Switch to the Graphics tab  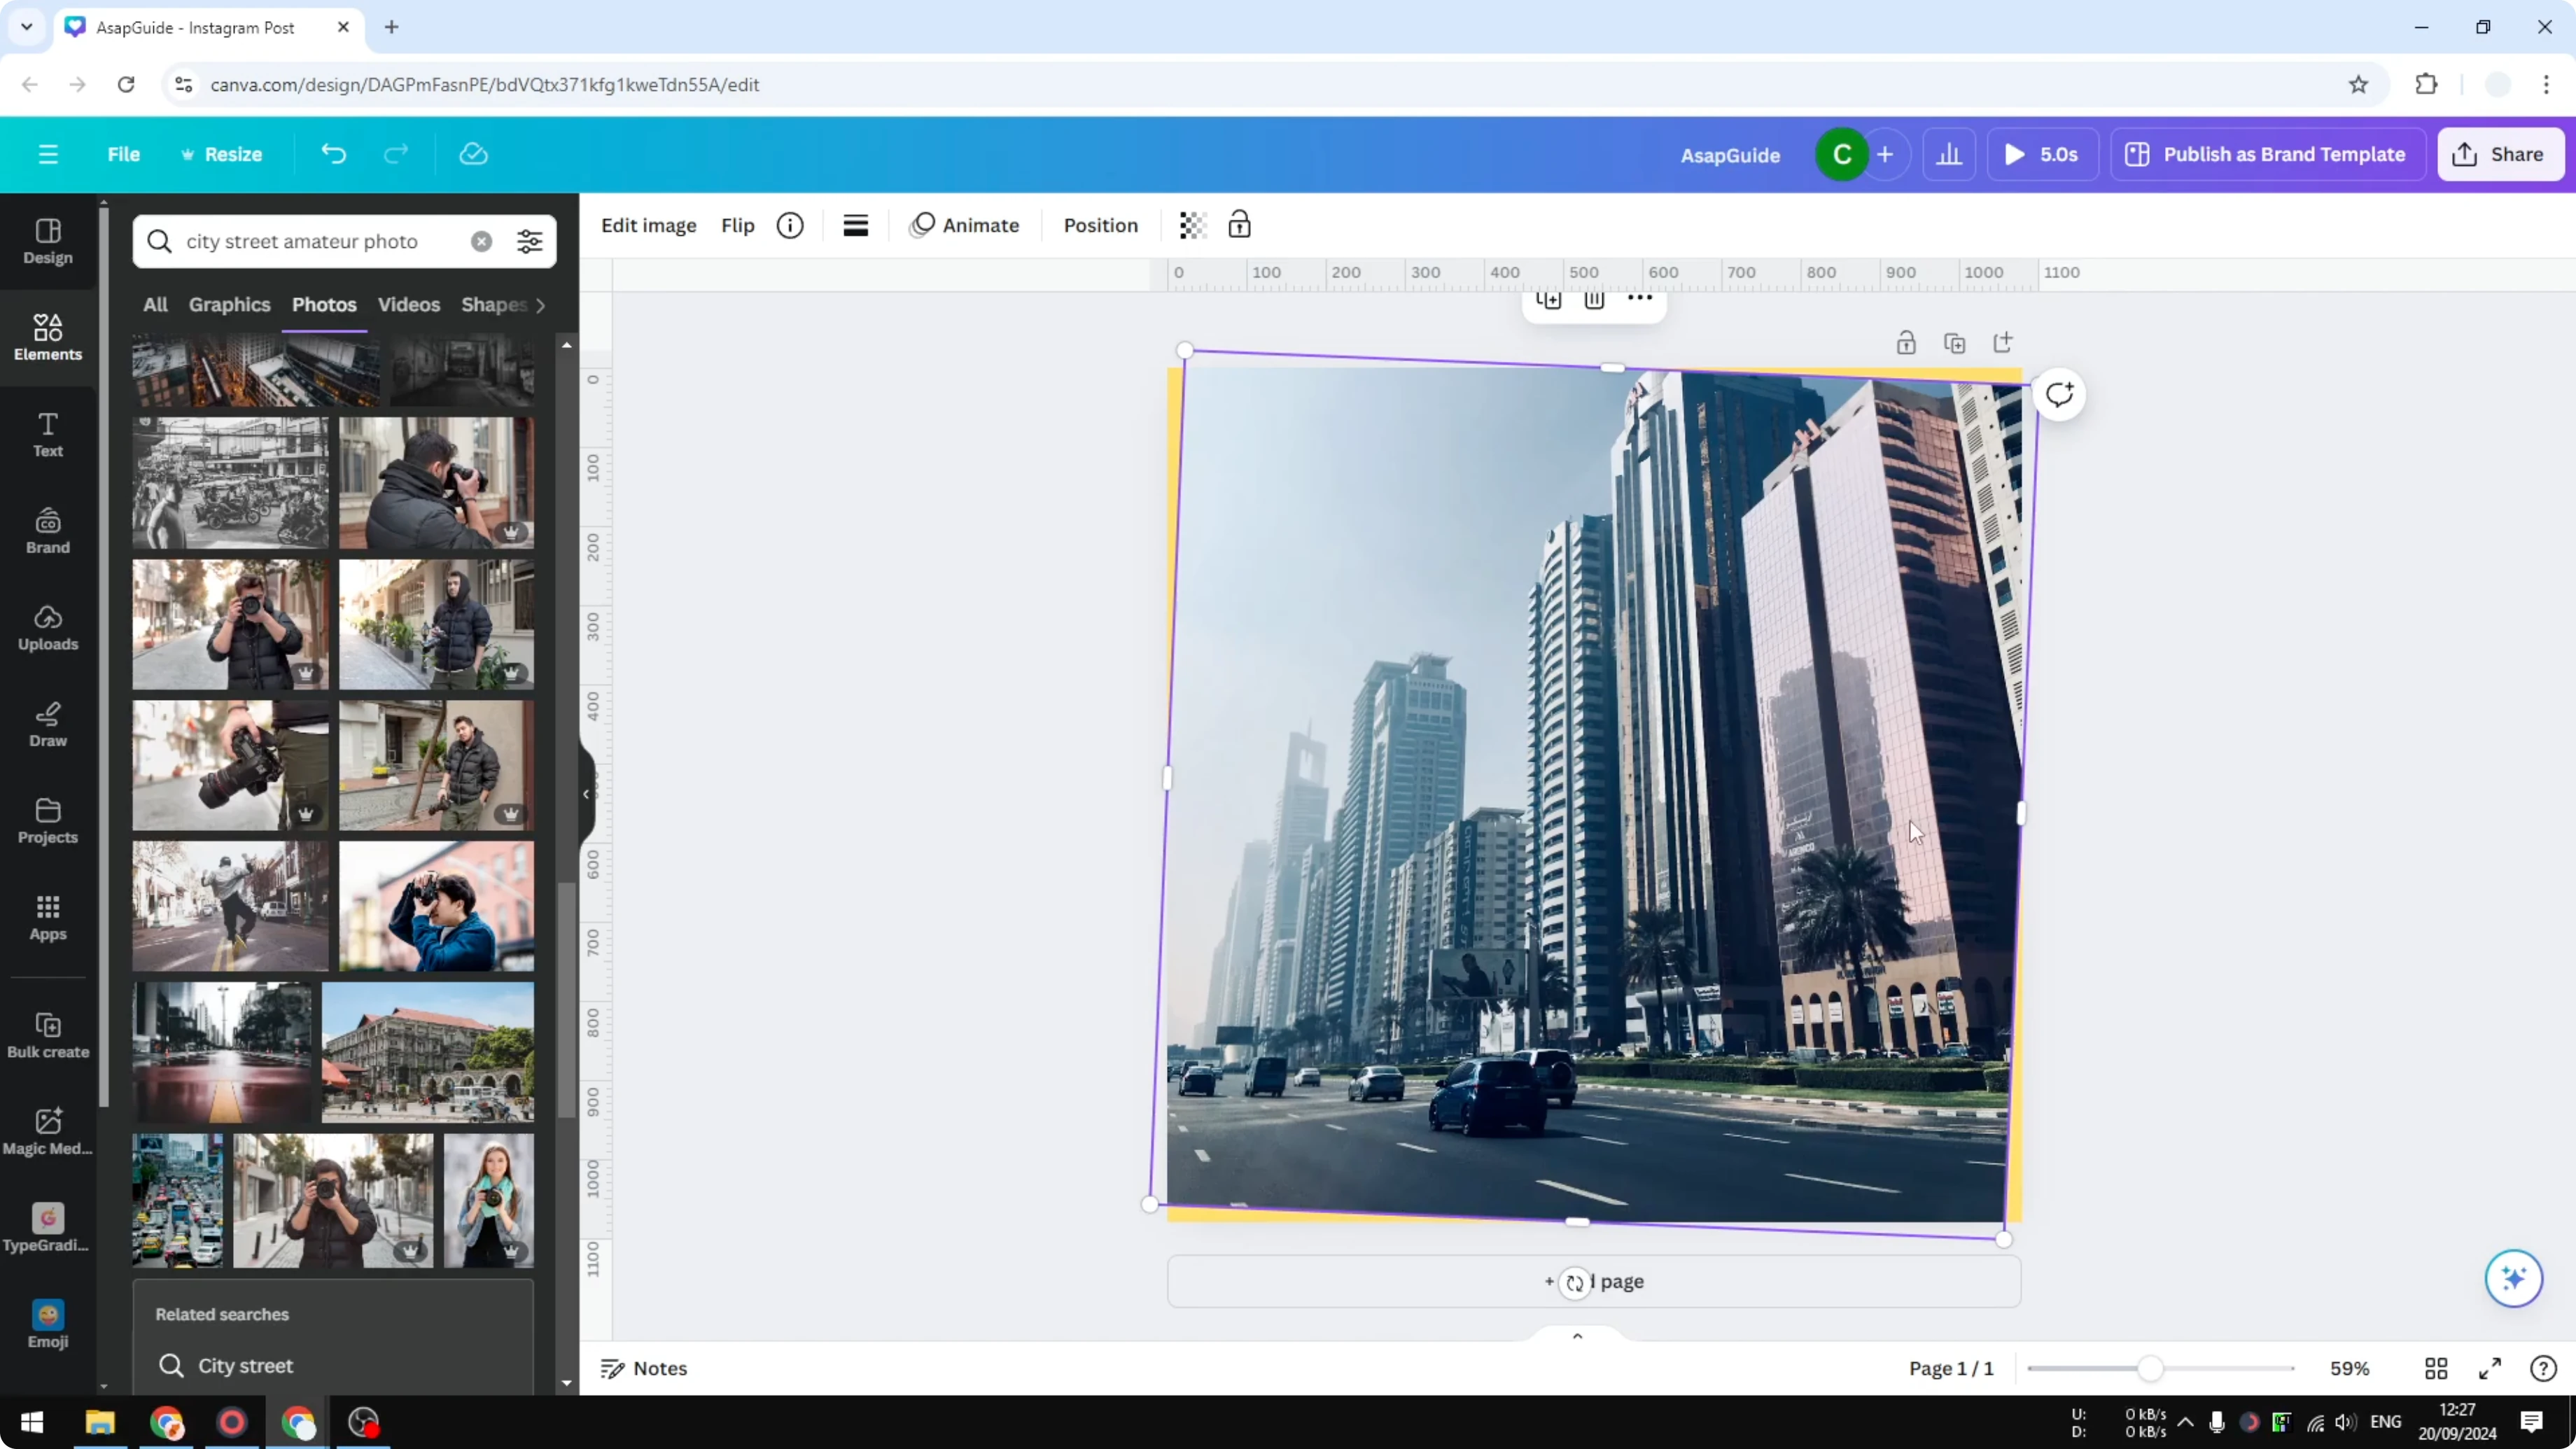(229, 304)
